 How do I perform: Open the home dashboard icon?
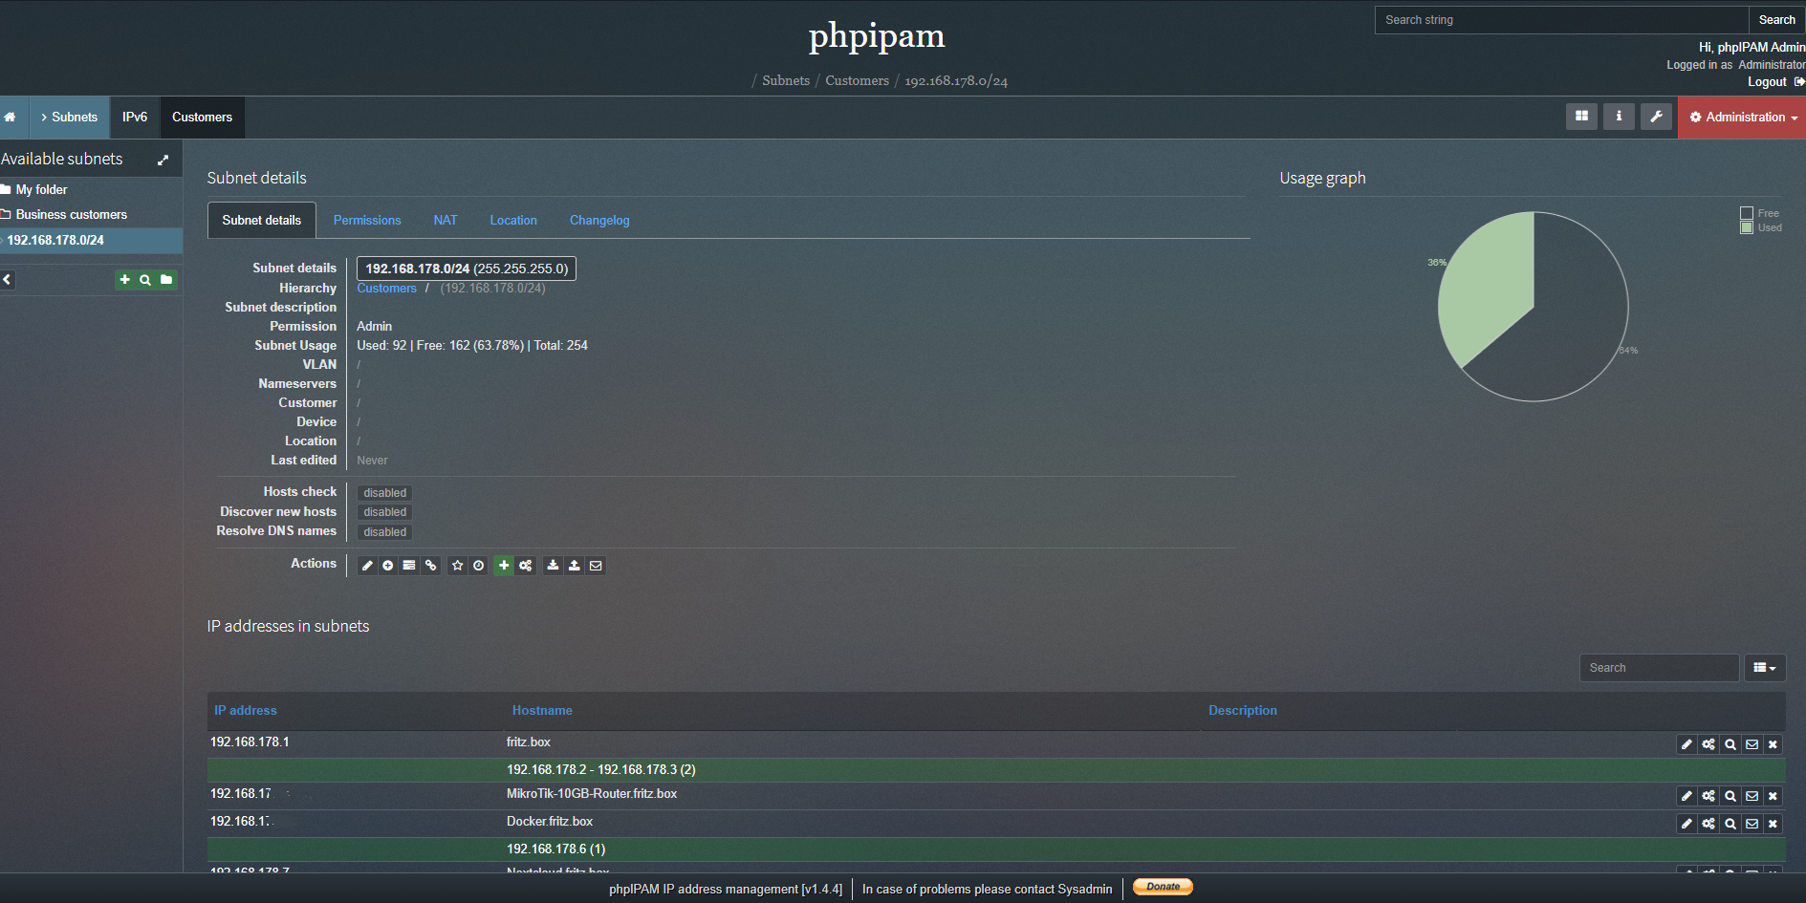[11, 118]
